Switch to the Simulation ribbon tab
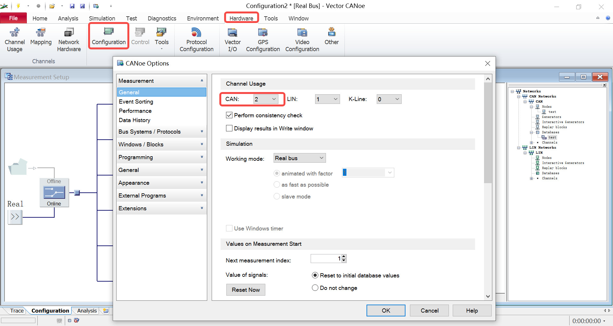 [102, 18]
